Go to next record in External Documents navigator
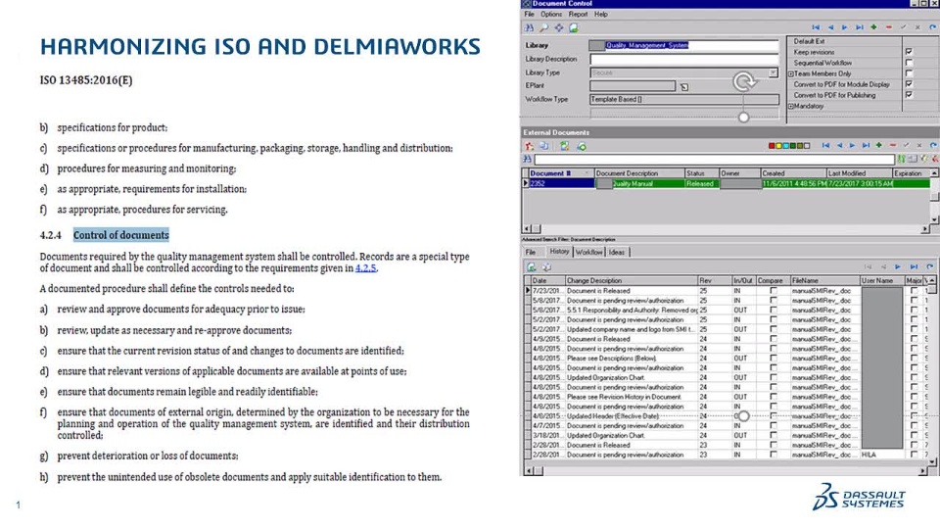Image resolution: width=940 pixels, height=529 pixels. click(852, 145)
